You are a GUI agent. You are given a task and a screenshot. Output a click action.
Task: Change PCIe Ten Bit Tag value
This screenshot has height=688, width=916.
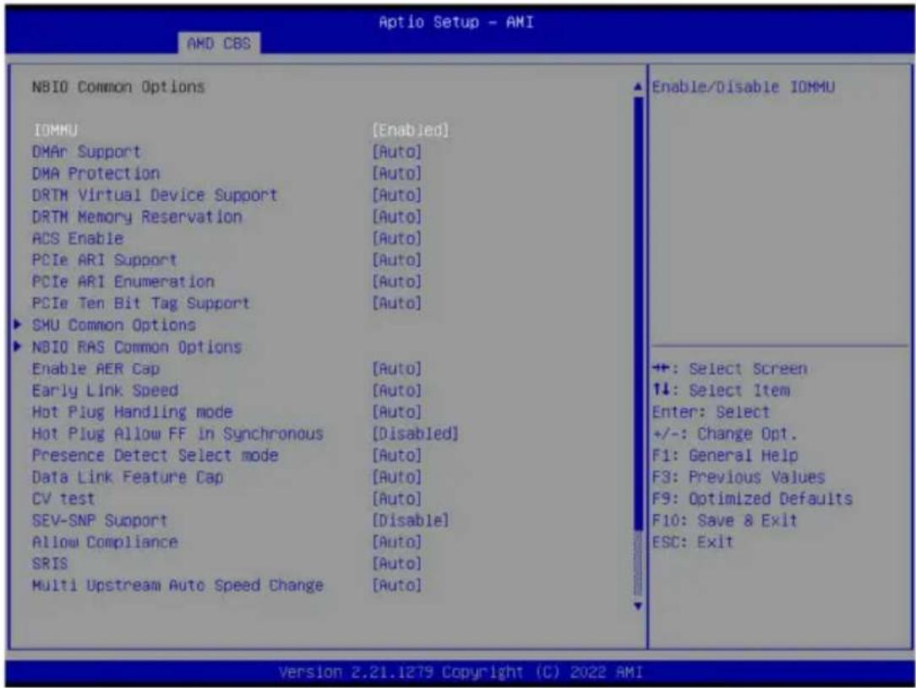point(396,303)
